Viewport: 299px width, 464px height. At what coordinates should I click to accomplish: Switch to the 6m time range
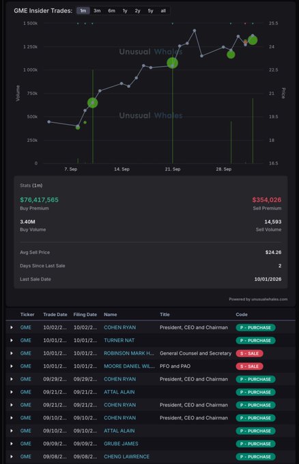point(111,11)
